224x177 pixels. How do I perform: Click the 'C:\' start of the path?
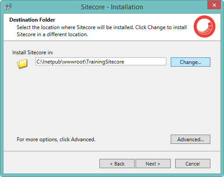(40, 62)
